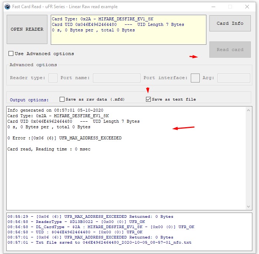The height and width of the screenshot is (254, 259).
Task: Click the Card Info button
Action: (230, 23)
